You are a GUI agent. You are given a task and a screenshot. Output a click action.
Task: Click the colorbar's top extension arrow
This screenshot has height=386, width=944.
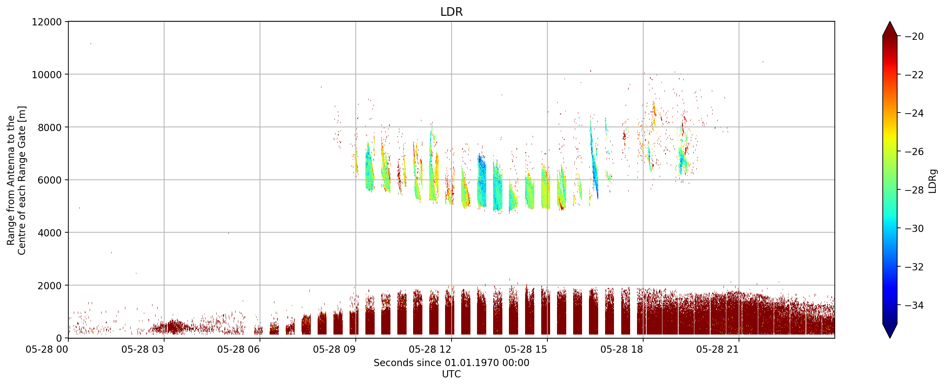point(890,29)
